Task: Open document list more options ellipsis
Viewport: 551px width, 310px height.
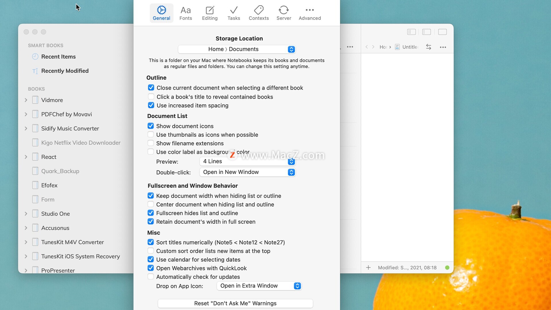Action: 350,47
